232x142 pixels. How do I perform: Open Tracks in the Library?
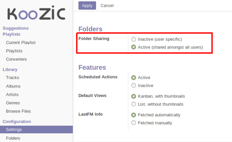coord(12,77)
